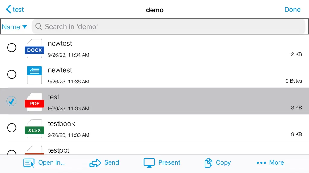The height and width of the screenshot is (173, 309).
Task: Click the red PDF file icon
Action: [x=34, y=102]
